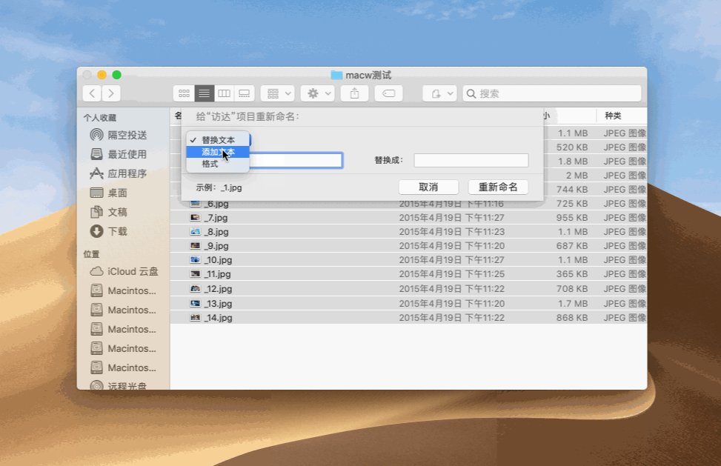The height and width of the screenshot is (466, 721).
Task: Select the file _13.jpg
Action: coord(218,303)
